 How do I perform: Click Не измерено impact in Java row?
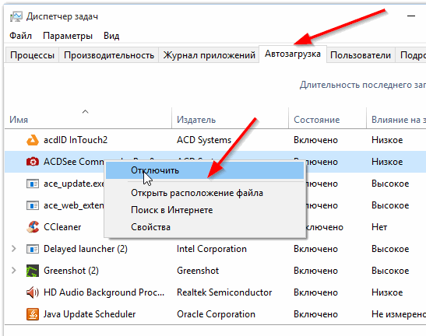point(398,314)
